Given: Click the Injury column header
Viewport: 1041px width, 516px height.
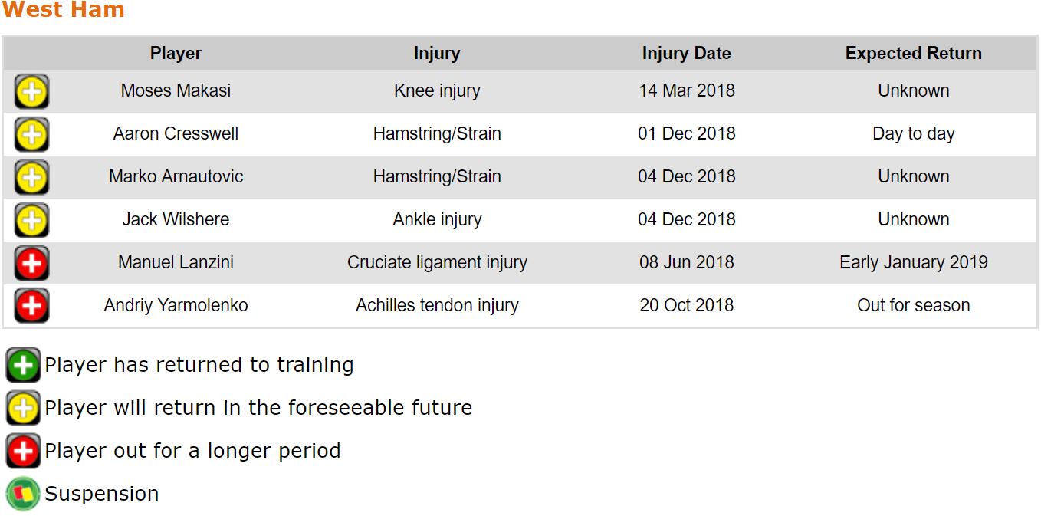Looking at the screenshot, I should 437,54.
